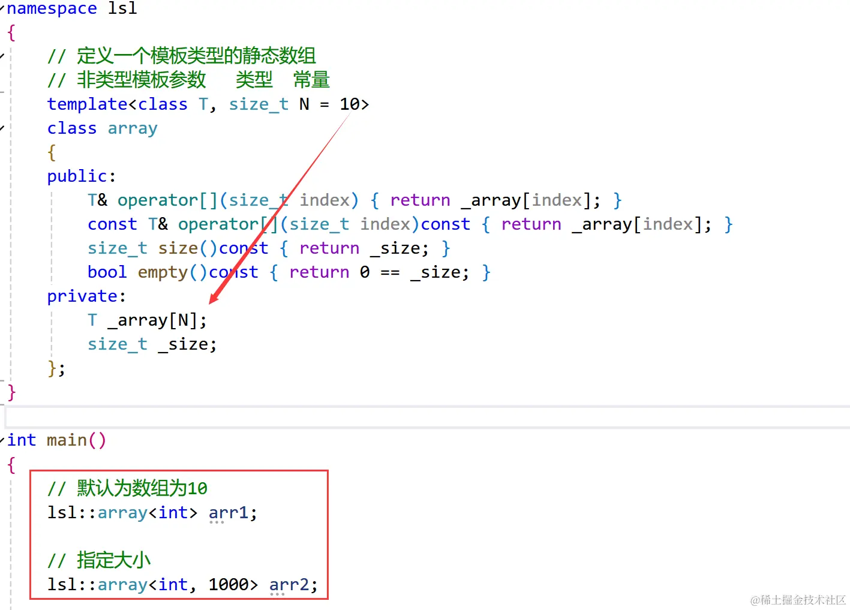The height and width of the screenshot is (610, 850).
Task: Click the 'main' function name
Action: click(67, 440)
